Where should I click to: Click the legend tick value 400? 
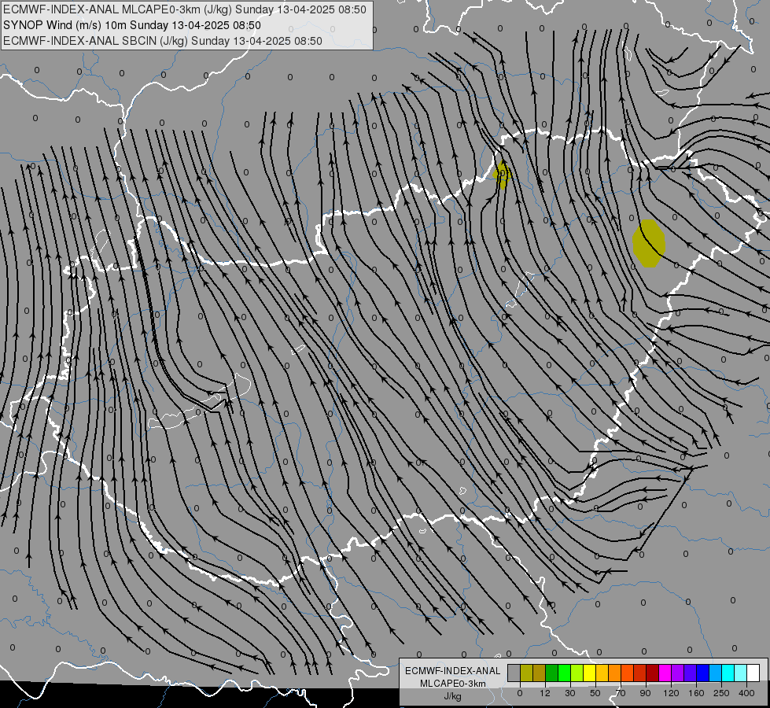click(x=746, y=693)
